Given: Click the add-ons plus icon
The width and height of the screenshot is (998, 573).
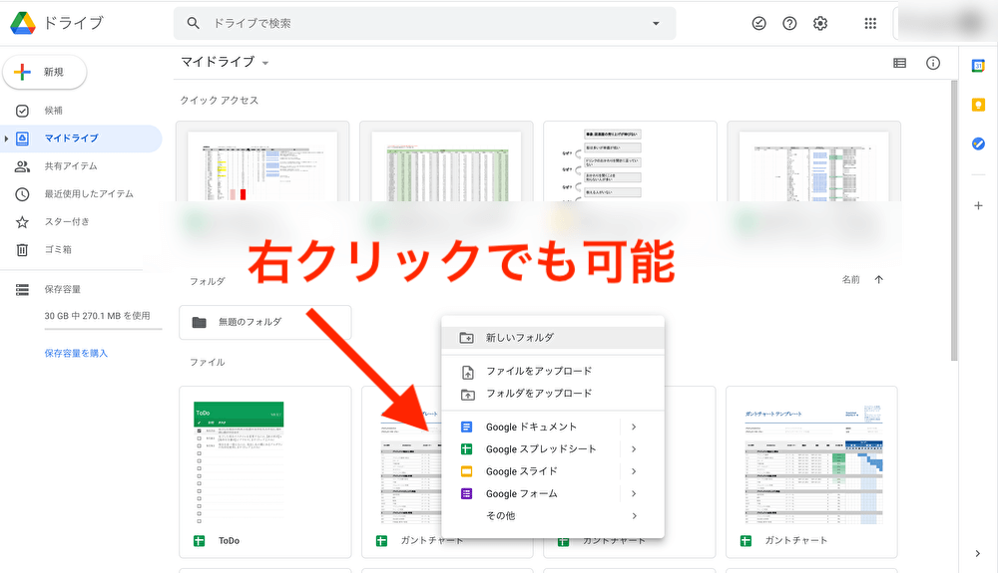Looking at the screenshot, I should tap(978, 206).
